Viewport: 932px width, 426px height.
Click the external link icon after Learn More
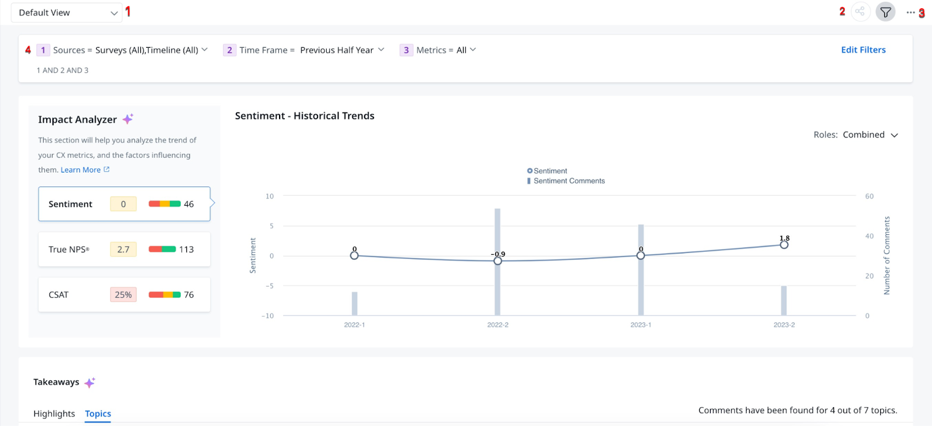(107, 170)
